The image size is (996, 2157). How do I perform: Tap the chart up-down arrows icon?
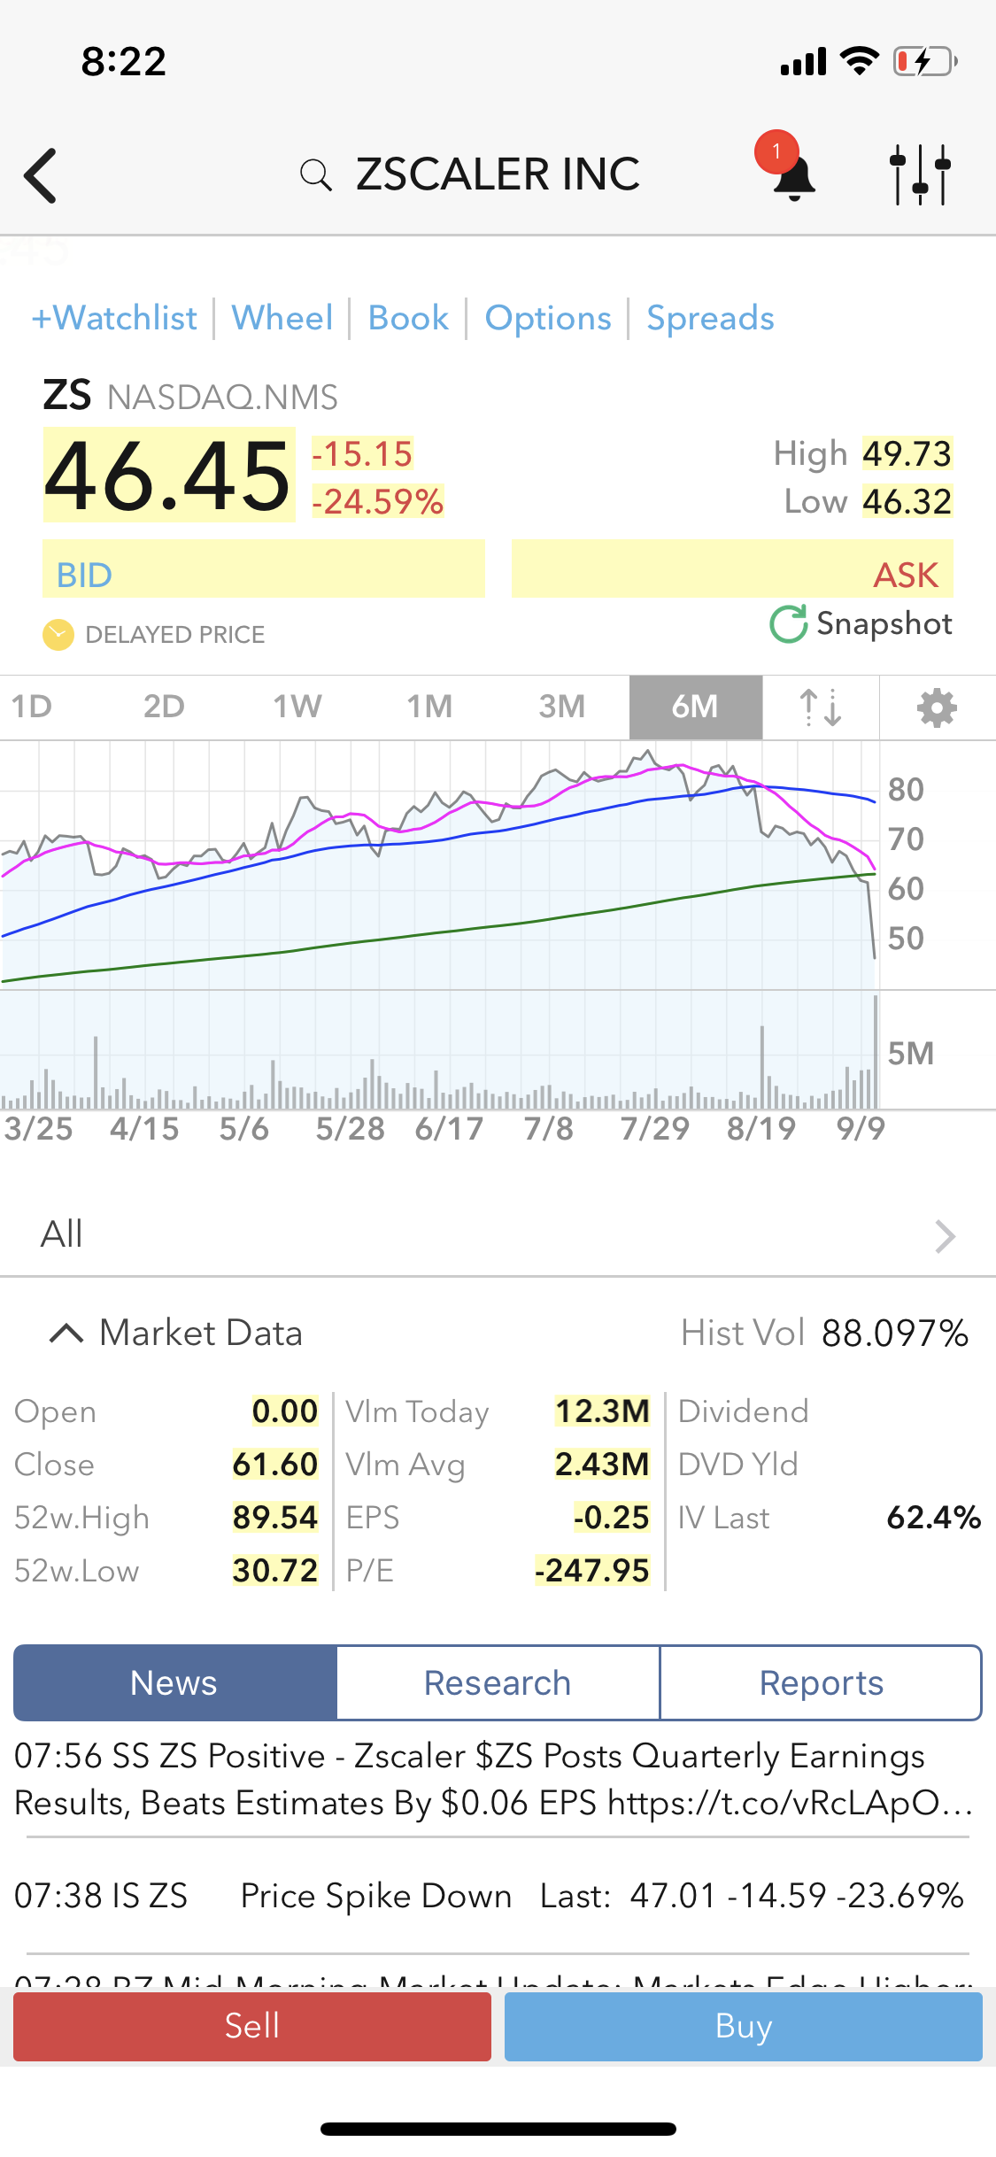(x=821, y=707)
